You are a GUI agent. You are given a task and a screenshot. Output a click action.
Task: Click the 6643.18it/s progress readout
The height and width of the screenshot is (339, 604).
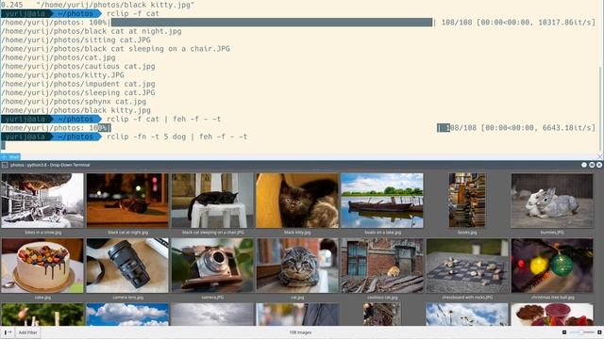[568, 128]
